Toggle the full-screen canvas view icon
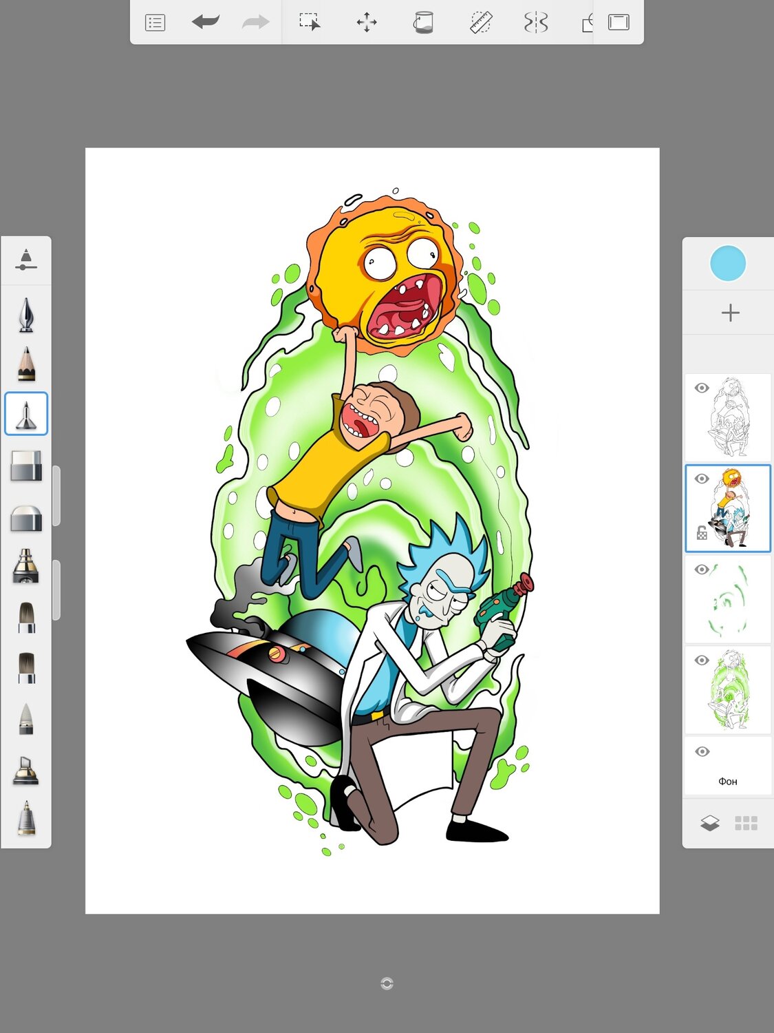 (x=619, y=22)
